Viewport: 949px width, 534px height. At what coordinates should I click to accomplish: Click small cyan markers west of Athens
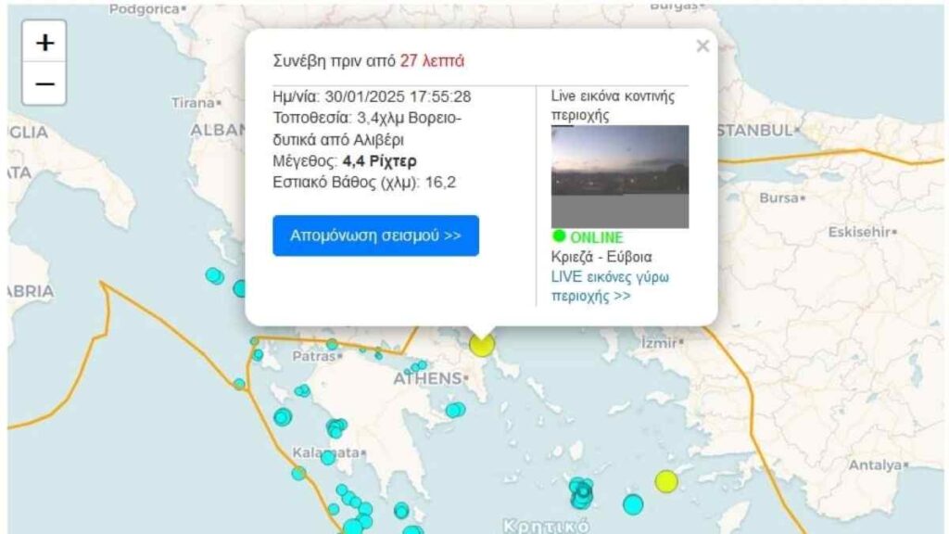coord(416,367)
